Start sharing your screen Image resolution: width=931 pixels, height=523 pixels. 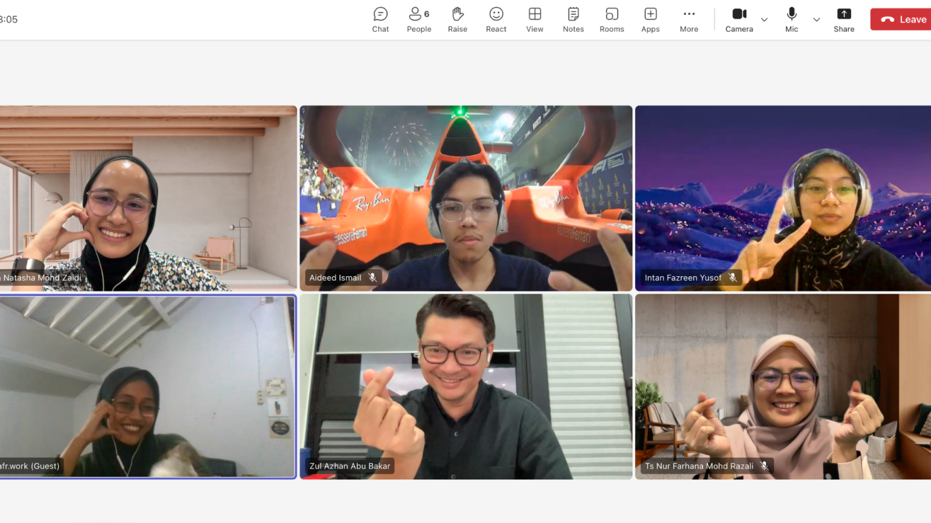point(844,19)
